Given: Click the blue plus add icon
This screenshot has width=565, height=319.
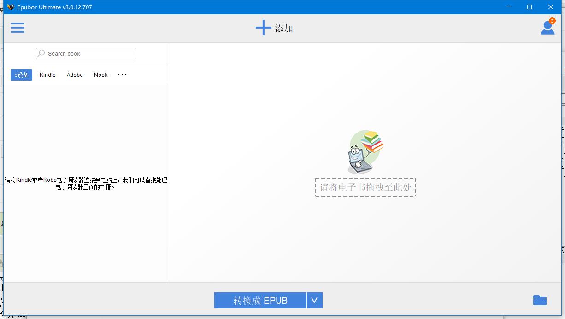Looking at the screenshot, I should pos(263,28).
